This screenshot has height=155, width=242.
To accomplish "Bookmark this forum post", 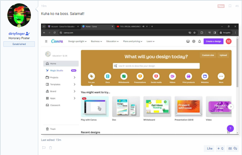I will (230, 6).
